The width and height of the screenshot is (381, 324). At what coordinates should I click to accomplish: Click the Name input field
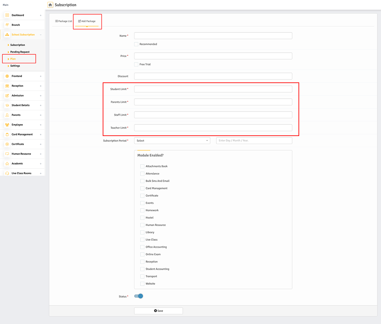click(213, 35)
